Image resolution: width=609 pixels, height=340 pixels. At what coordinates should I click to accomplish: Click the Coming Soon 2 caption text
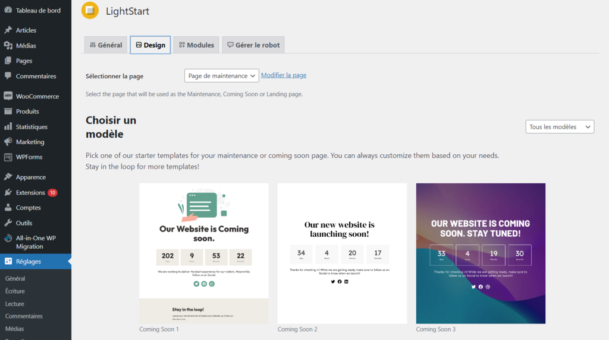pos(297,329)
